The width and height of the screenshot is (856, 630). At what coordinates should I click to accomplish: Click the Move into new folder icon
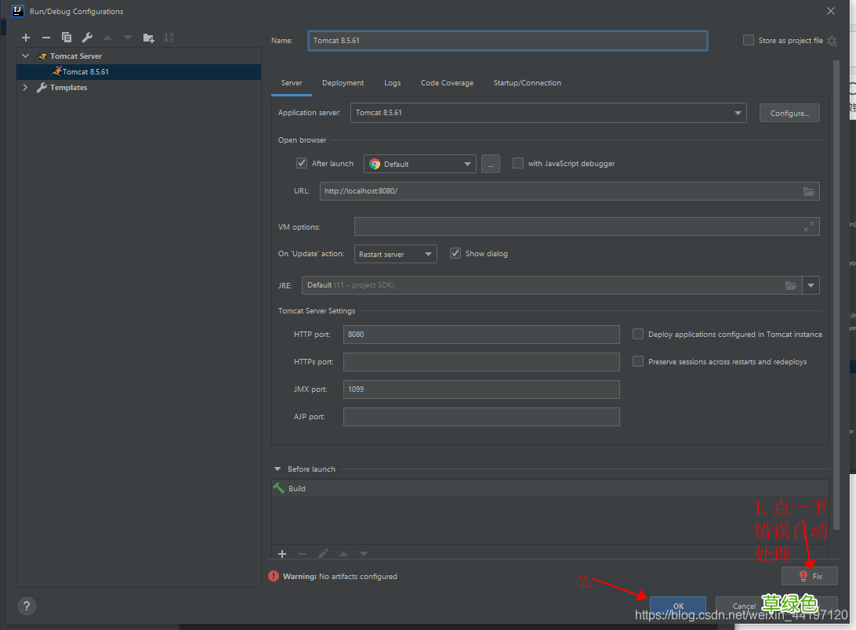148,38
